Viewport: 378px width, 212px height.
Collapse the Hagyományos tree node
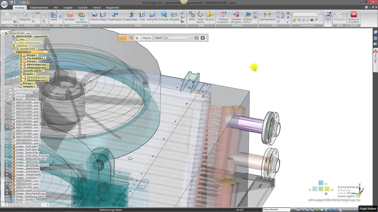point(10,52)
